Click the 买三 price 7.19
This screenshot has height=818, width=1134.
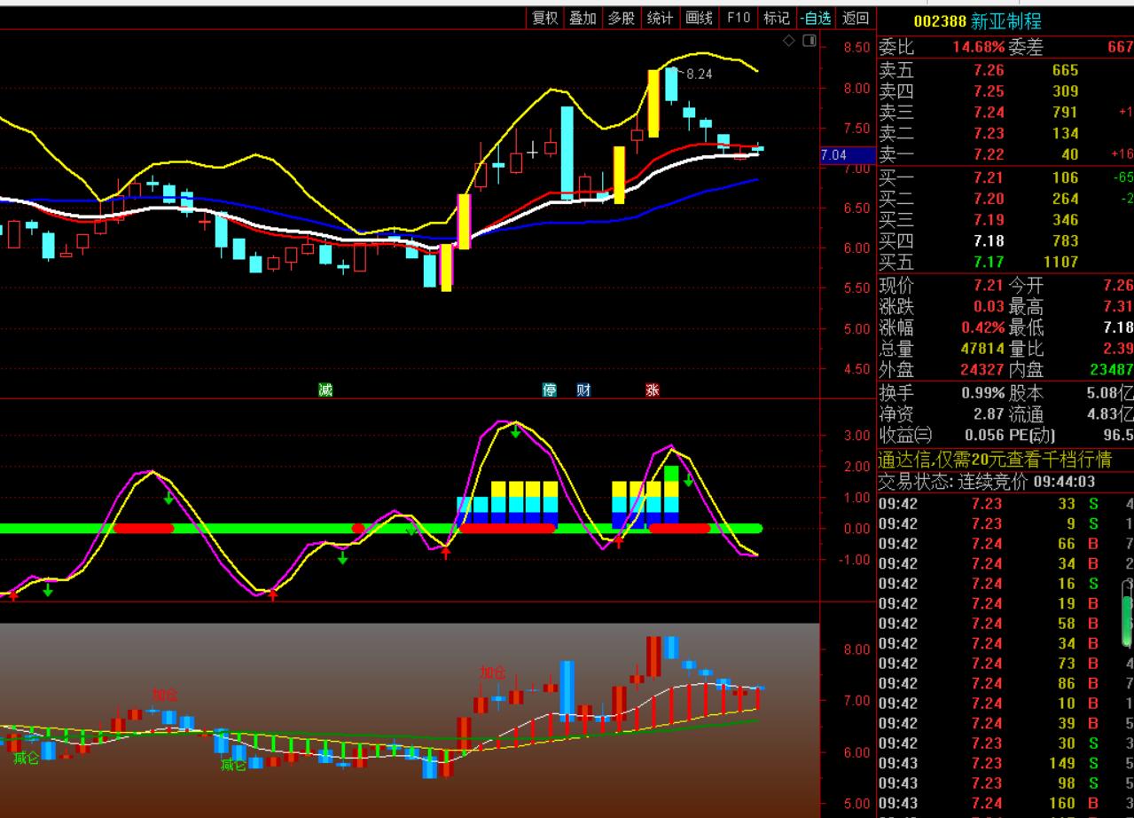coord(989,219)
